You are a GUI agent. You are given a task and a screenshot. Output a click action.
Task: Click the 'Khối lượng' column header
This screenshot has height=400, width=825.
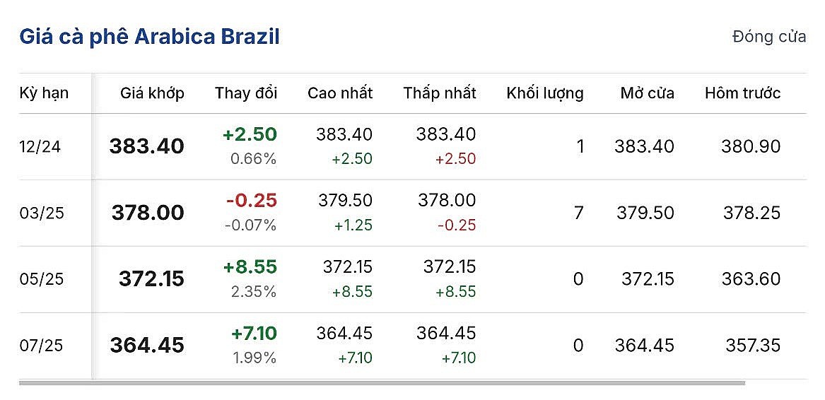pyautogui.click(x=545, y=93)
